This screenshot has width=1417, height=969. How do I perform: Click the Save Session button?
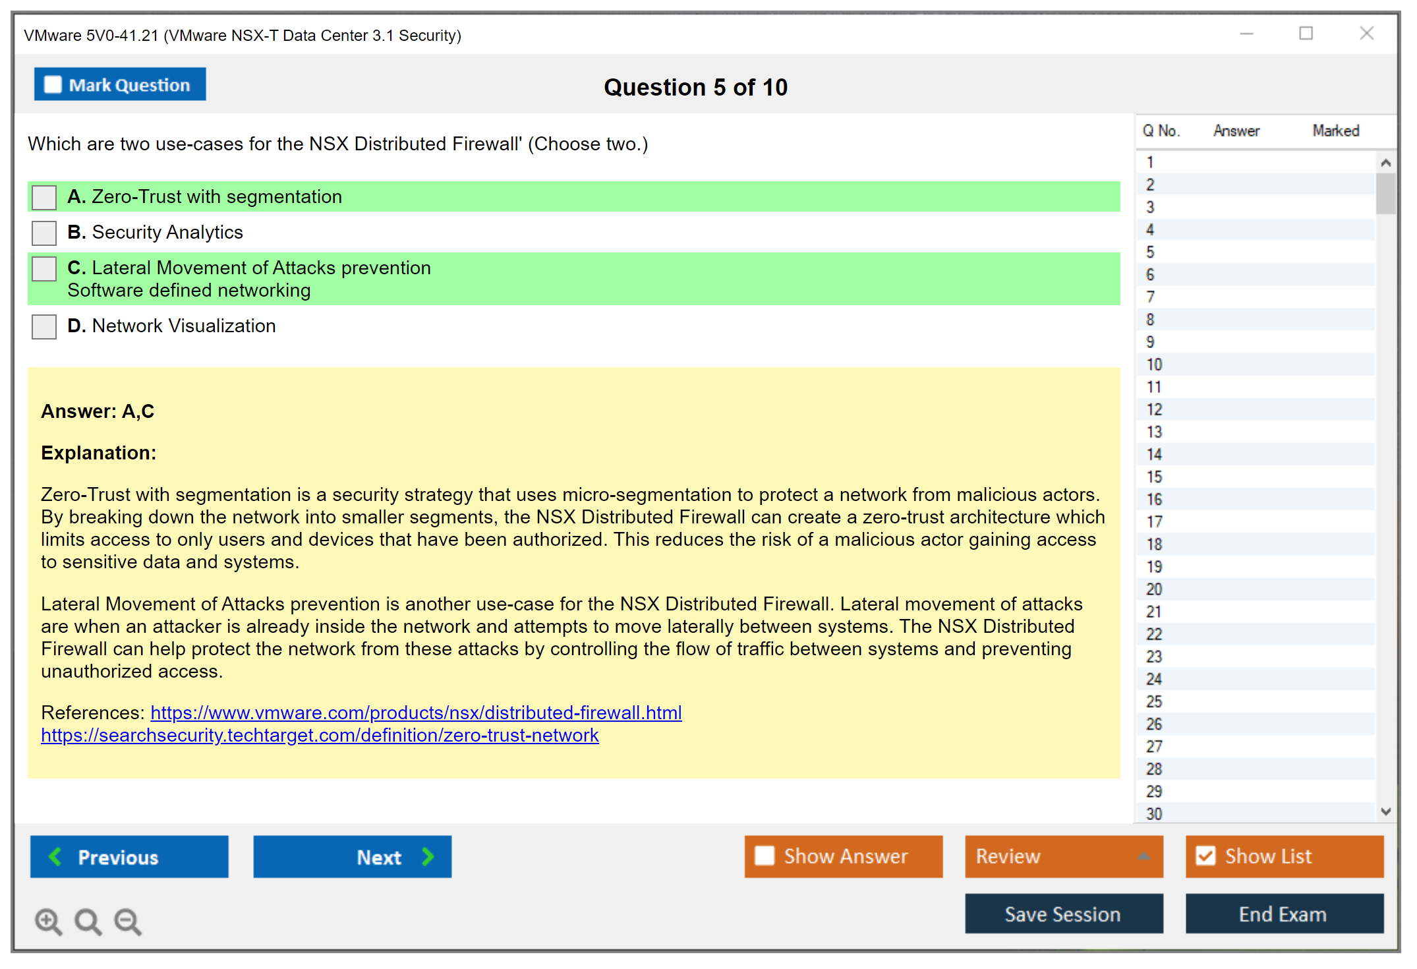pyautogui.click(x=1063, y=914)
